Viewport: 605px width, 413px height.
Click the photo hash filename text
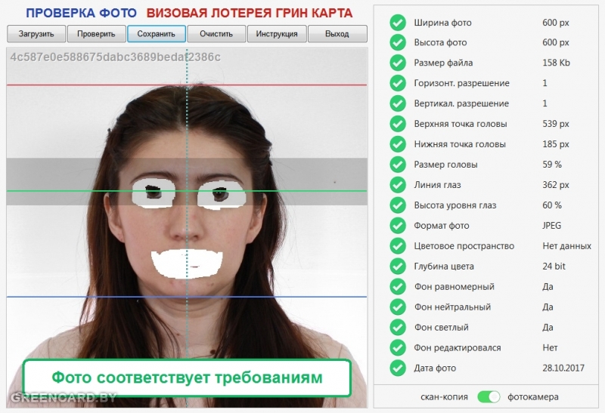[116, 57]
